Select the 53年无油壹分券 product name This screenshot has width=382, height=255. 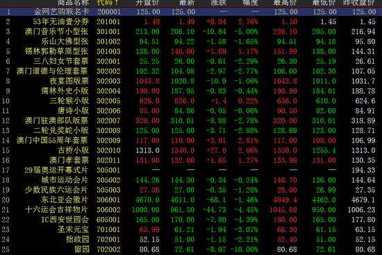click(x=61, y=21)
